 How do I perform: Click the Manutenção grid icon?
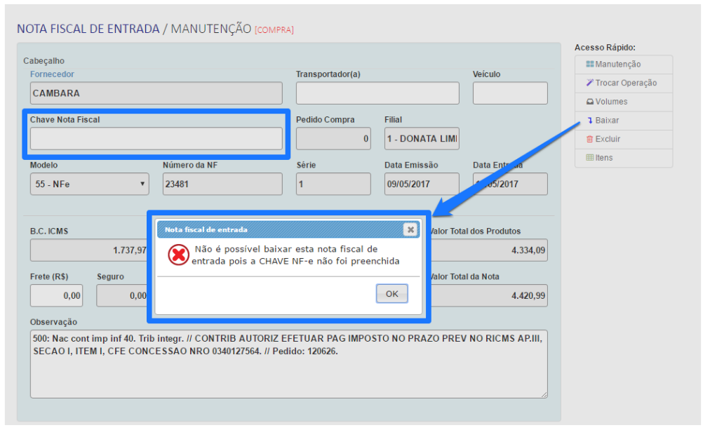click(590, 65)
